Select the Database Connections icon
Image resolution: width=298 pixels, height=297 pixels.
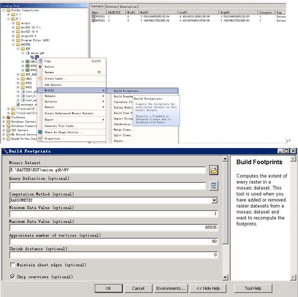pyautogui.click(x=9, y=126)
